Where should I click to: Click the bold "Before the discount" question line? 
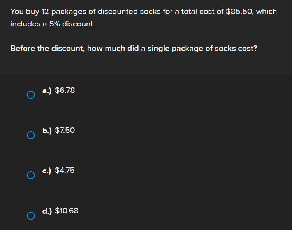134,49
